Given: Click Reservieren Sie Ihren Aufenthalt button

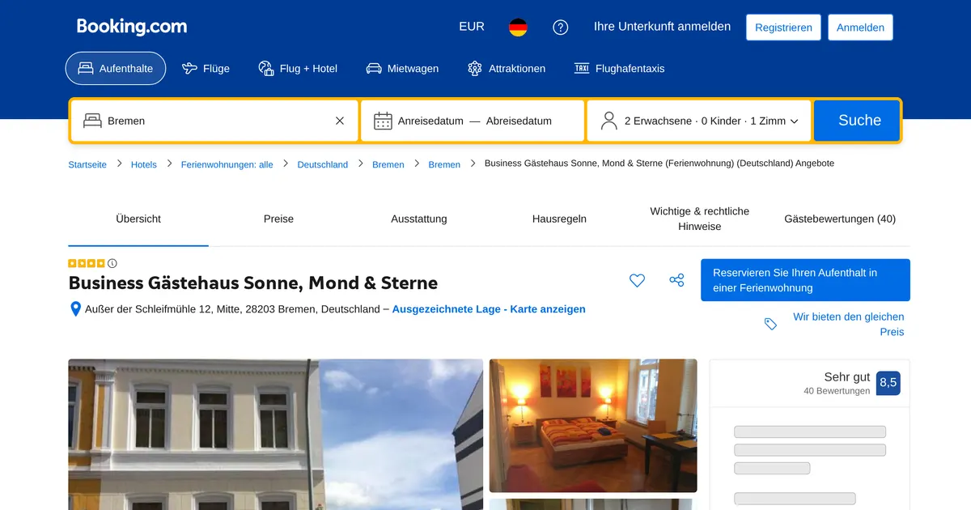Looking at the screenshot, I should point(805,280).
